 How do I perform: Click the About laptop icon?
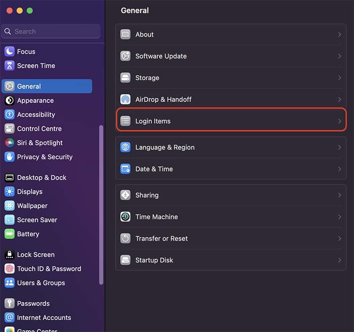pyautogui.click(x=125, y=34)
